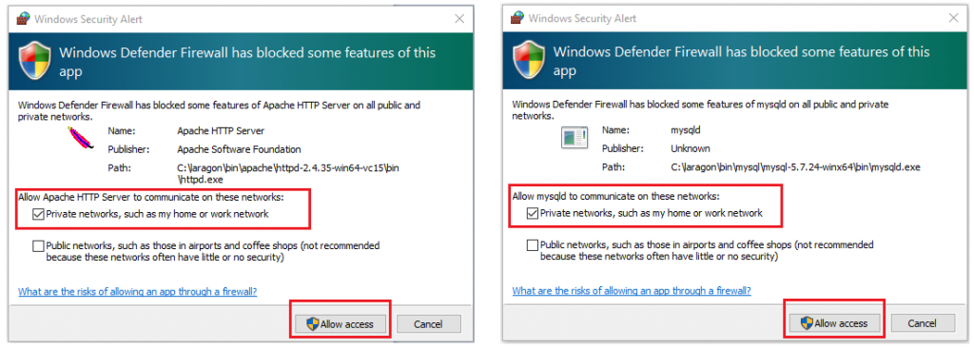Cancel the Apache HTTP Server firewall alert
This screenshot has height=349, width=974.
(x=428, y=323)
